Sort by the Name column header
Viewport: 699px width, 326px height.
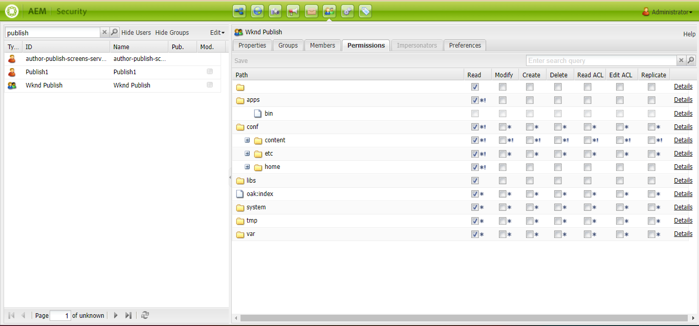pyautogui.click(x=139, y=47)
